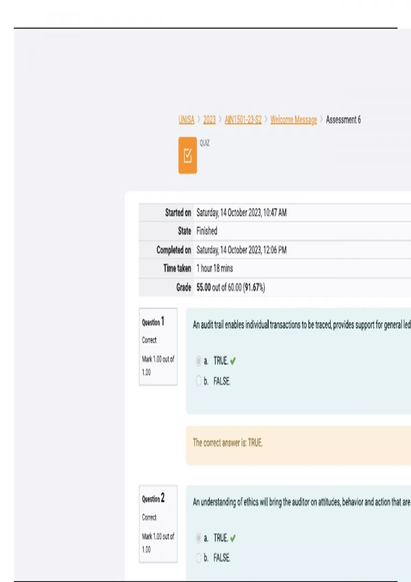Navigate to the Welcome Message link
The width and height of the screenshot is (411, 582).
click(x=294, y=120)
